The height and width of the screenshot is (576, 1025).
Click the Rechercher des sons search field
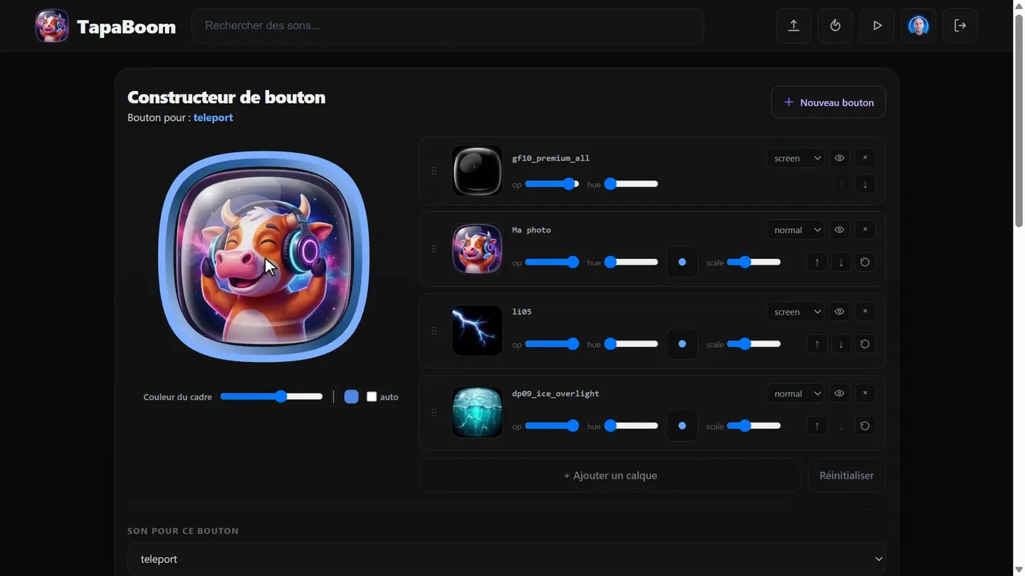coord(448,26)
